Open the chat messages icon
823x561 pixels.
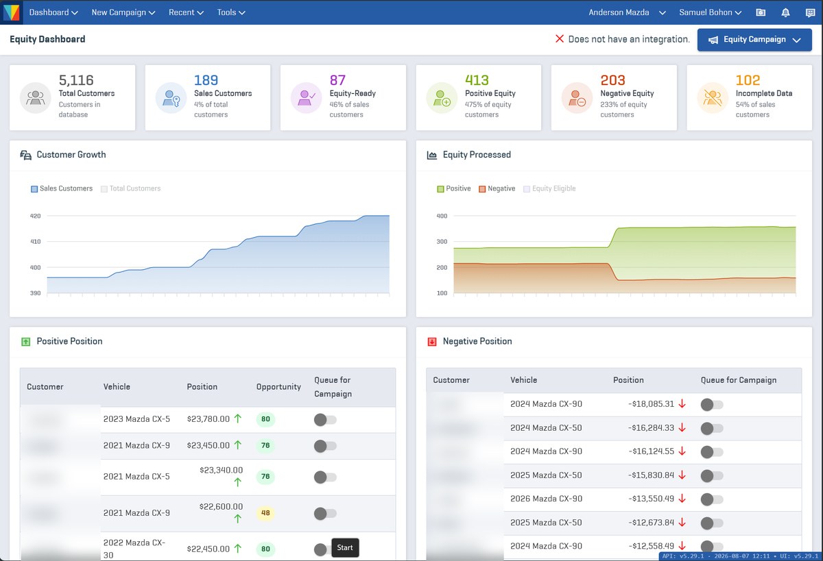(810, 12)
